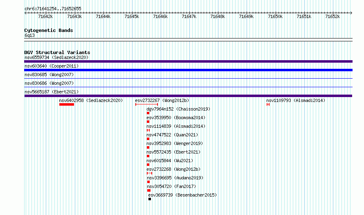Open the nsv1109793 (Alsmadi2014) label
The image size is (364, 215).
pyautogui.click(x=296, y=100)
